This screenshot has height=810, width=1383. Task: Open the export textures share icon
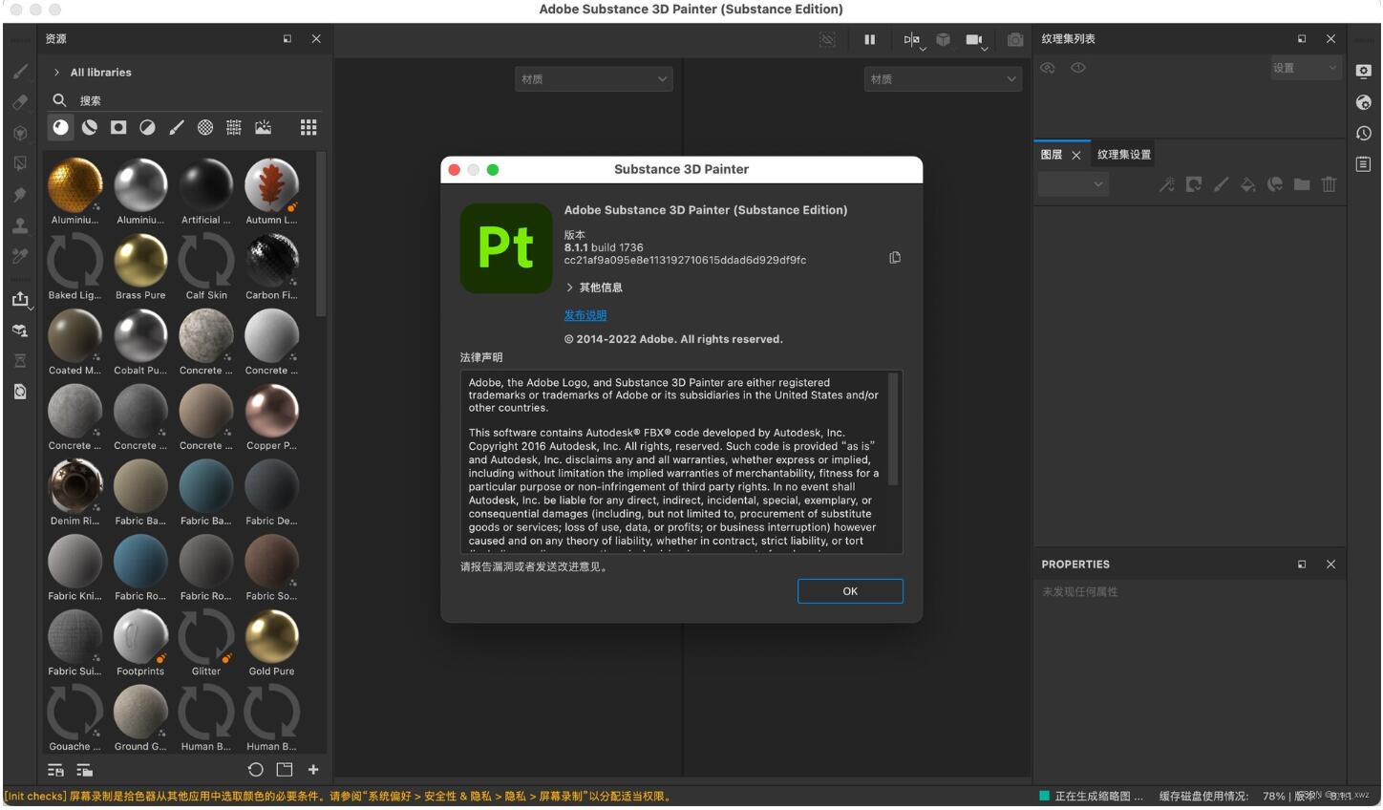(x=20, y=299)
